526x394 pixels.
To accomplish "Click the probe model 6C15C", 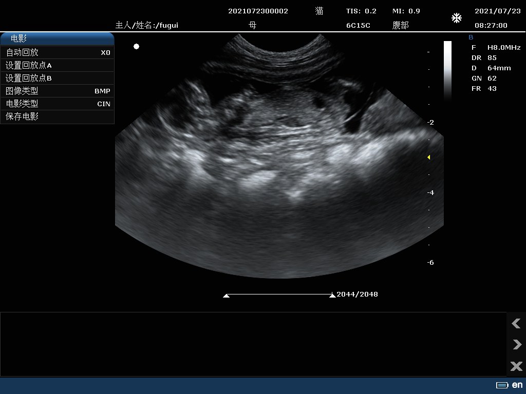I will click(358, 26).
